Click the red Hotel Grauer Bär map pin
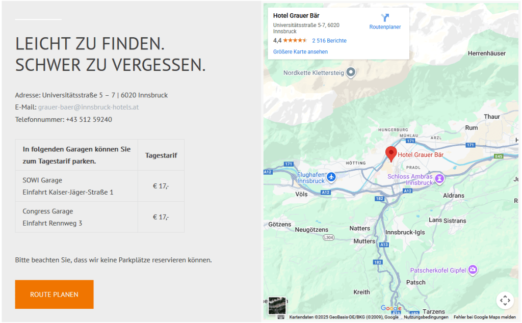 point(391,153)
